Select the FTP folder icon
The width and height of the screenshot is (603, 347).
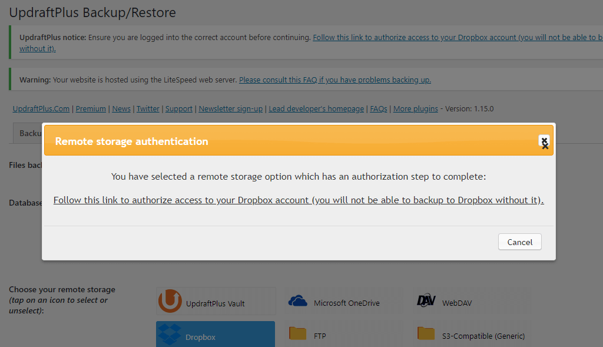297,333
